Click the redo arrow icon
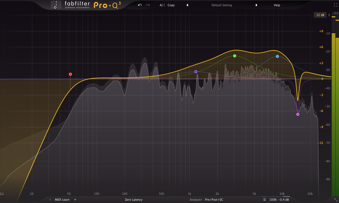The height and width of the screenshot is (203, 339). (x=147, y=5)
